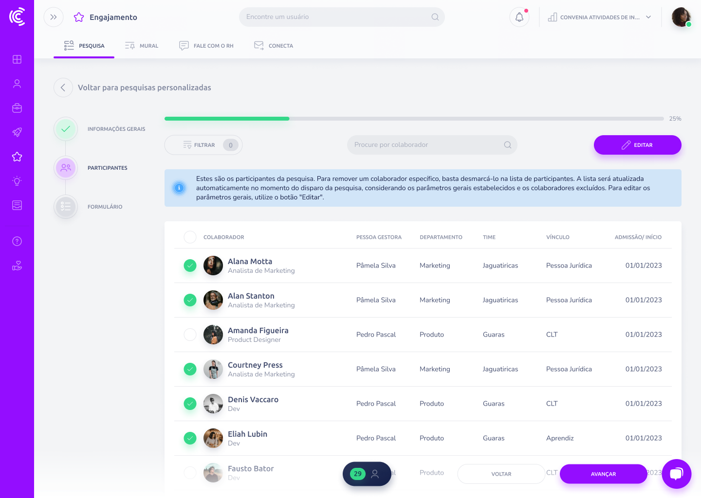Open the rocket icon in the sidebar

17,132
